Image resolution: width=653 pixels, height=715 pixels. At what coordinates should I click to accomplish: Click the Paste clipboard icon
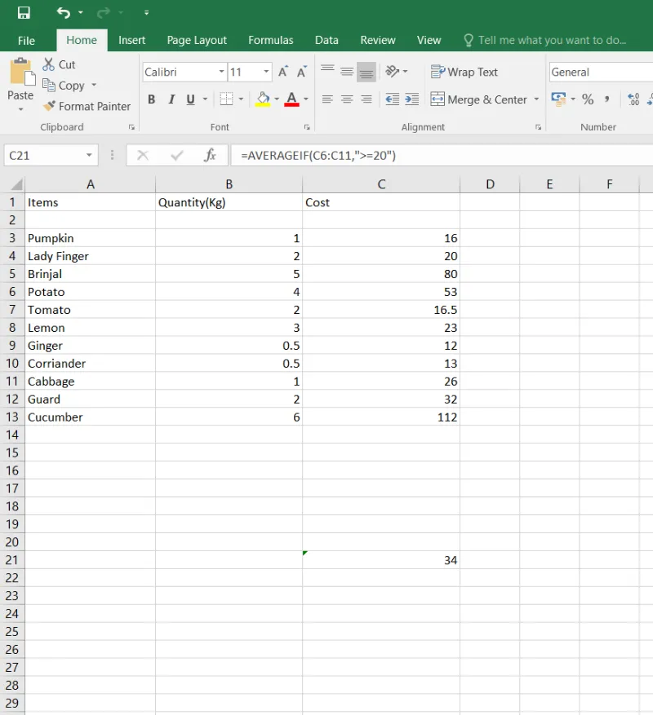[x=22, y=72]
